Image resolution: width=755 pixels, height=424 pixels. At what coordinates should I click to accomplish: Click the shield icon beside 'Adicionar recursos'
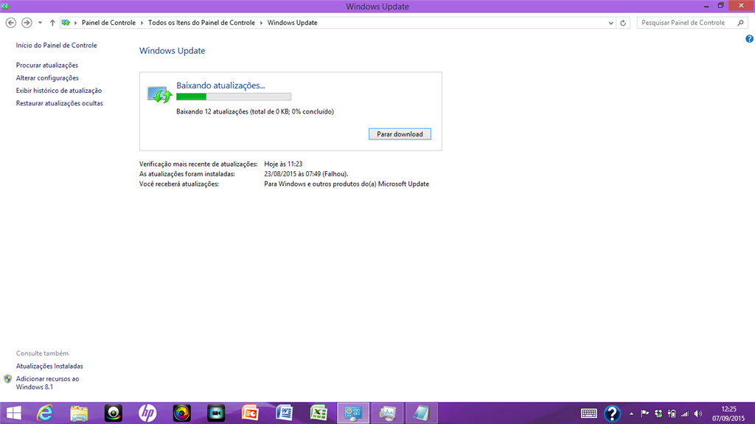(7, 379)
